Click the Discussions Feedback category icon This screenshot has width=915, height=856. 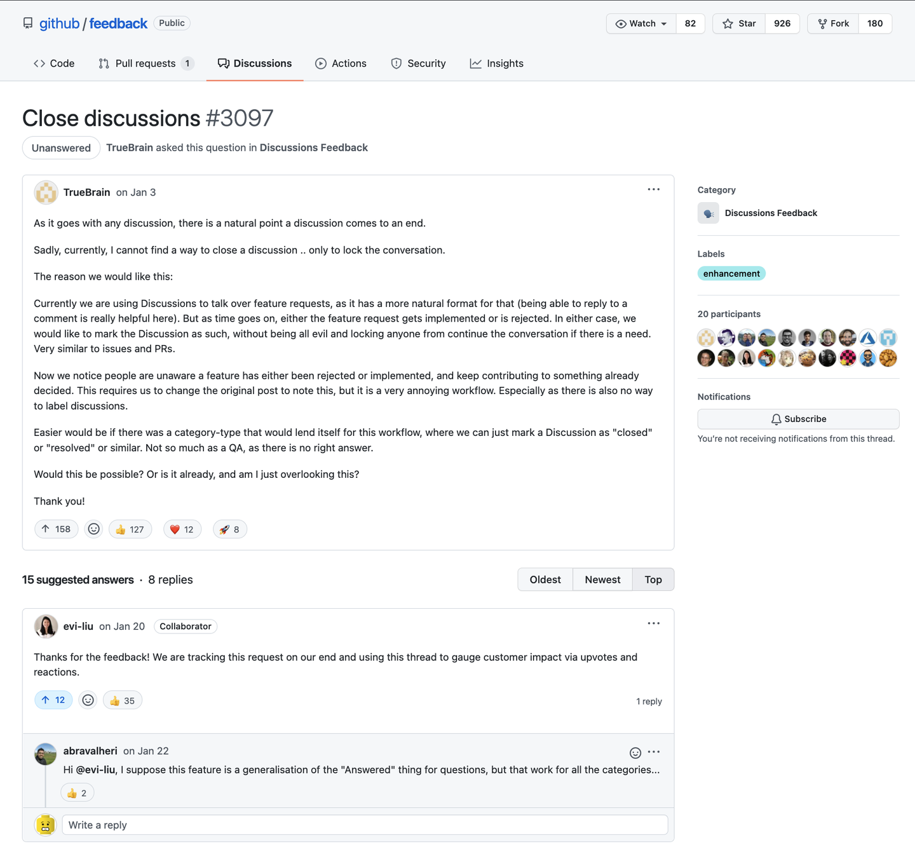click(708, 213)
